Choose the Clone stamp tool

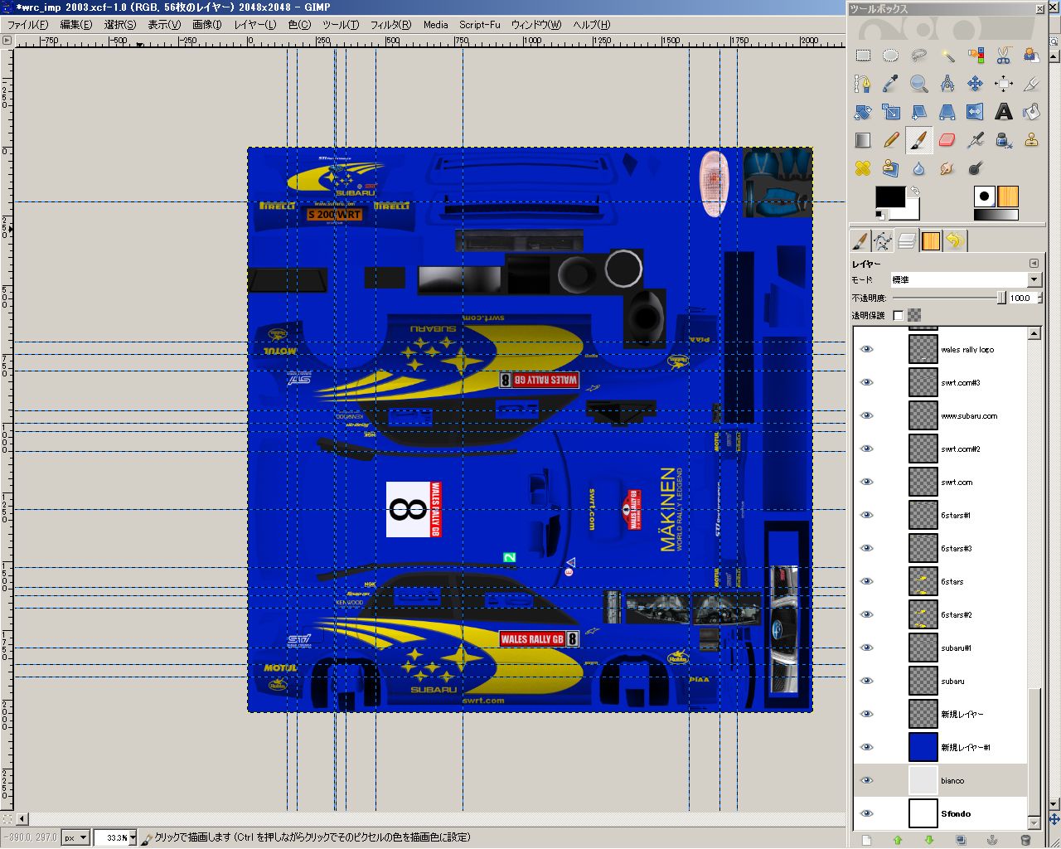tap(1031, 140)
